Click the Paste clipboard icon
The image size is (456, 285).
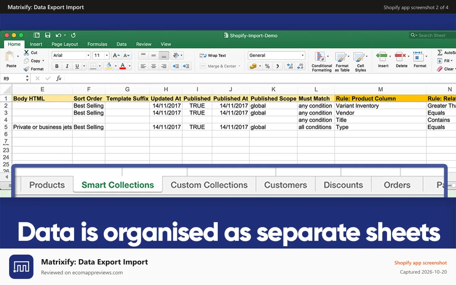pyautogui.click(x=9, y=57)
